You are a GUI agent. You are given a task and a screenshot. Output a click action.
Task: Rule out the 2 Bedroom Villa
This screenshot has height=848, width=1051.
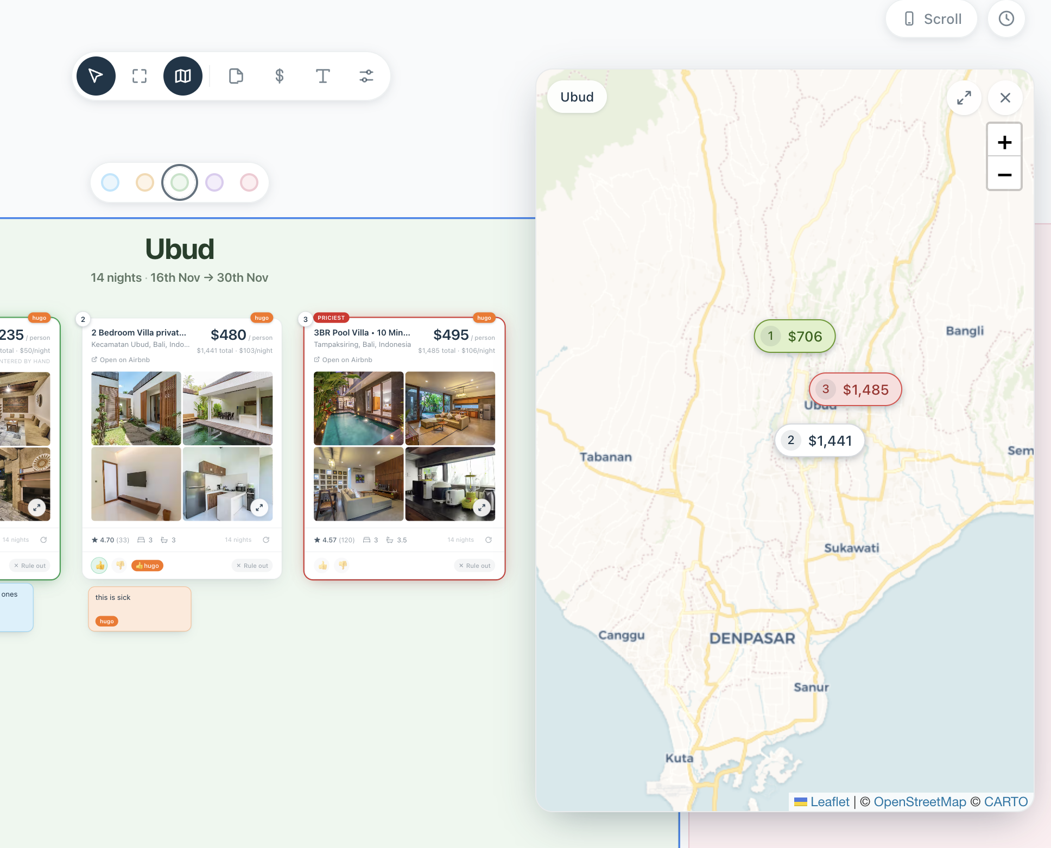pyautogui.click(x=252, y=566)
